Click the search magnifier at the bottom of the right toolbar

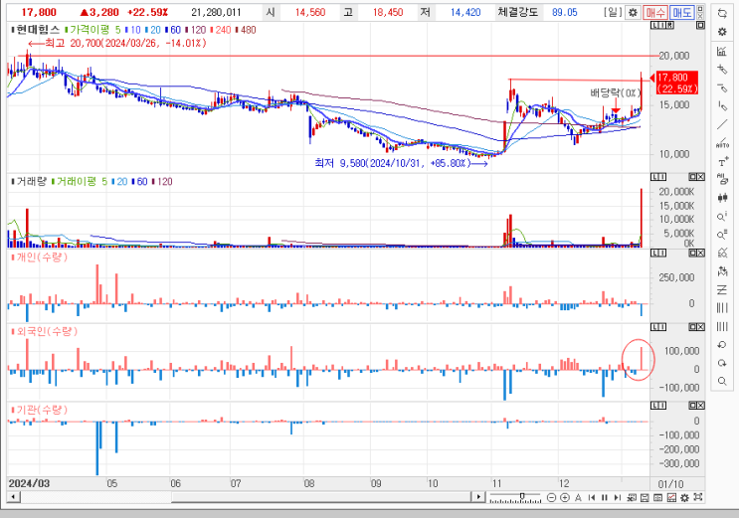tap(722, 381)
